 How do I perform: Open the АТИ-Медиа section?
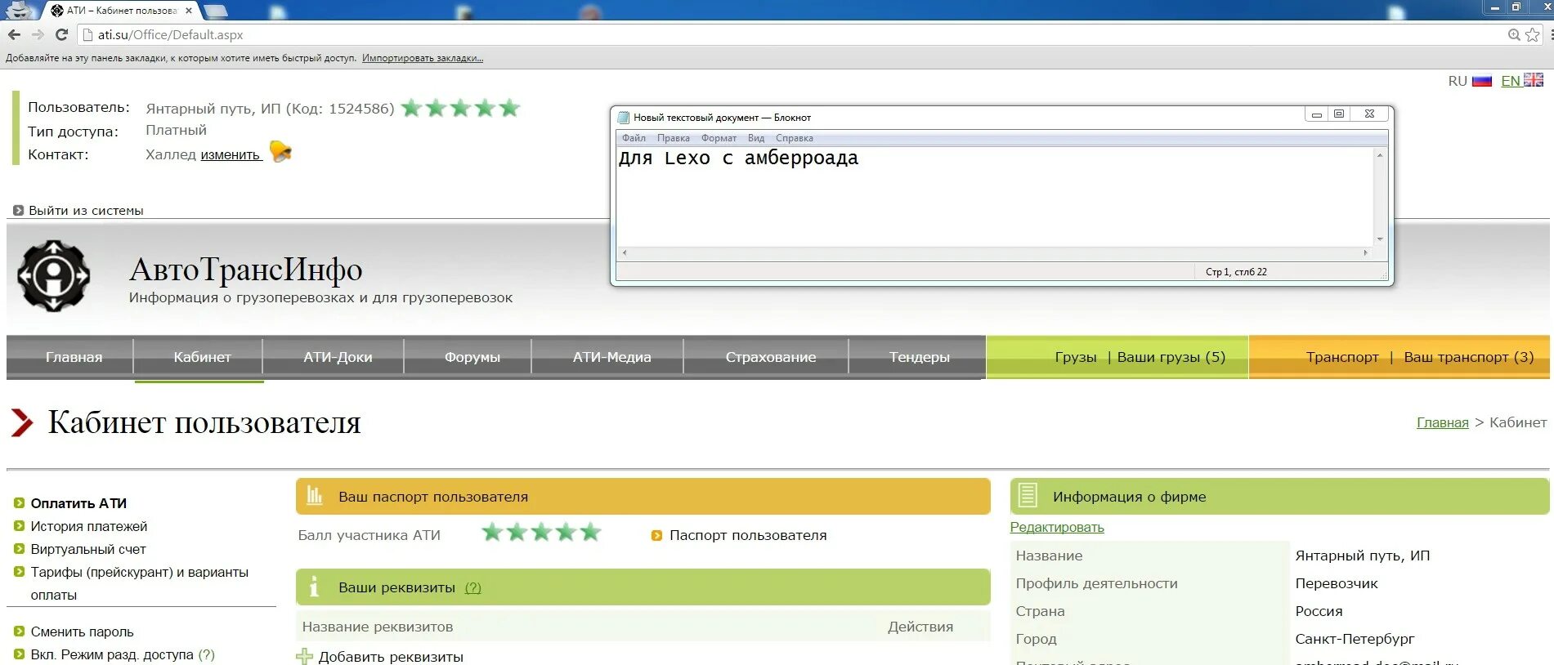pos(612,357)
